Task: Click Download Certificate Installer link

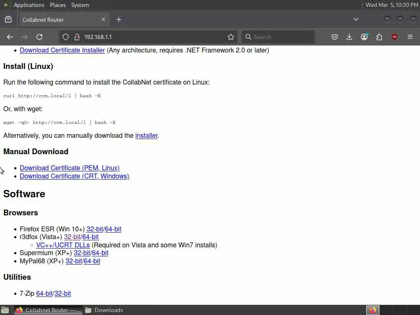Action: [x=62, y=50]
